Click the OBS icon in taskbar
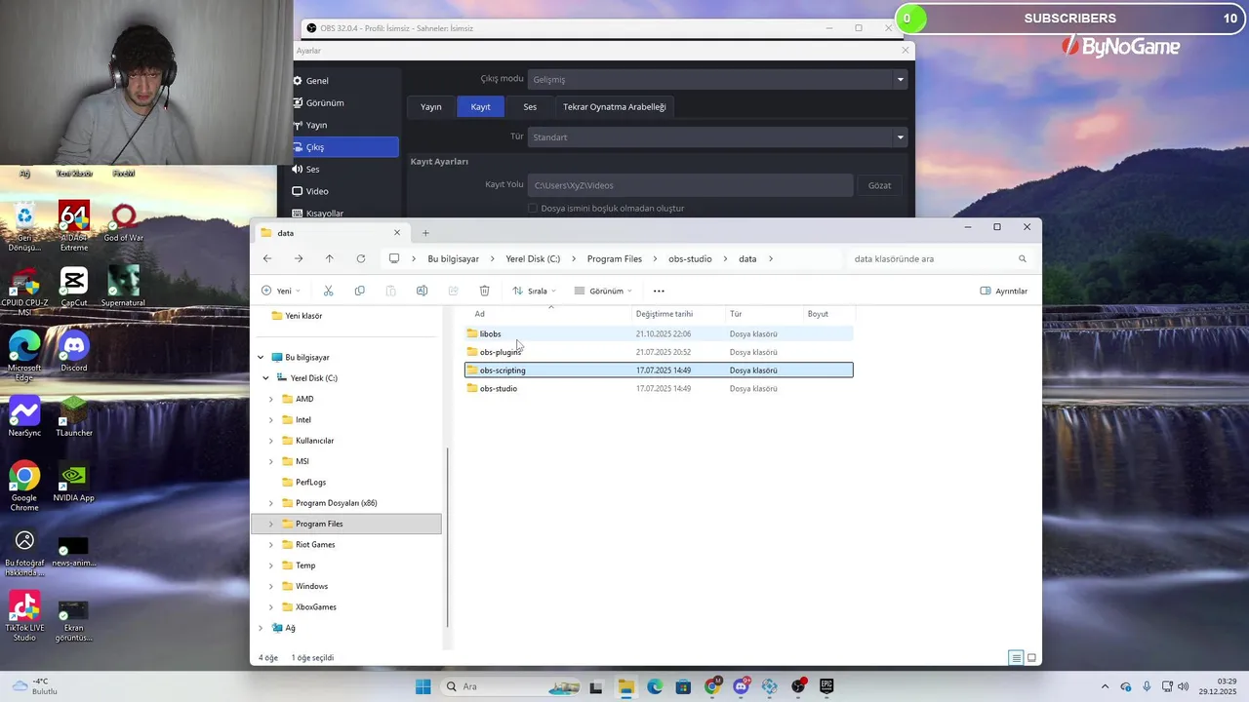This screenshot has width=1249, height=702. [x=798, y=686]
